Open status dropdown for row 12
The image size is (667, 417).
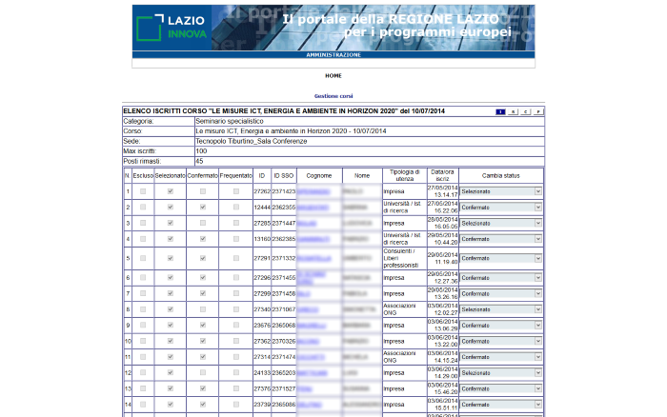(x=501, y=373)
